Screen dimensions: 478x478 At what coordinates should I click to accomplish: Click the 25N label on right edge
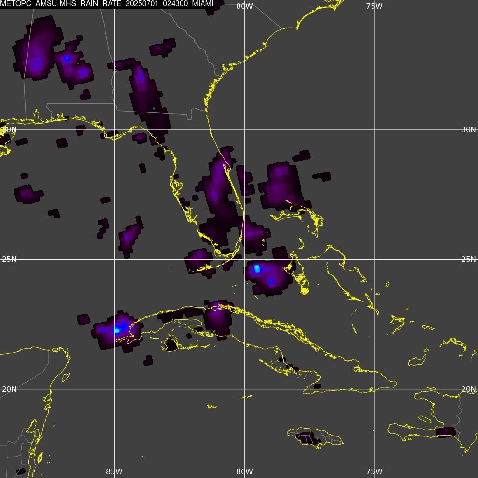(468, 260)
